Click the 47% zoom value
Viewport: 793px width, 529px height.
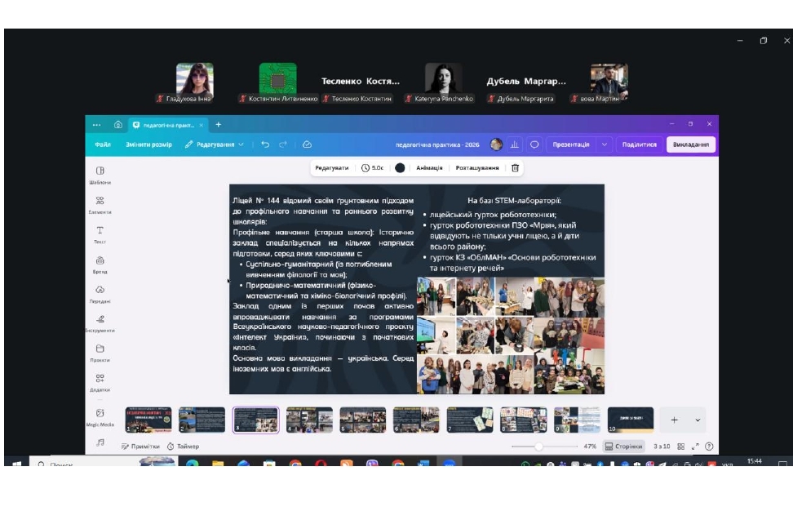(590, 446)
